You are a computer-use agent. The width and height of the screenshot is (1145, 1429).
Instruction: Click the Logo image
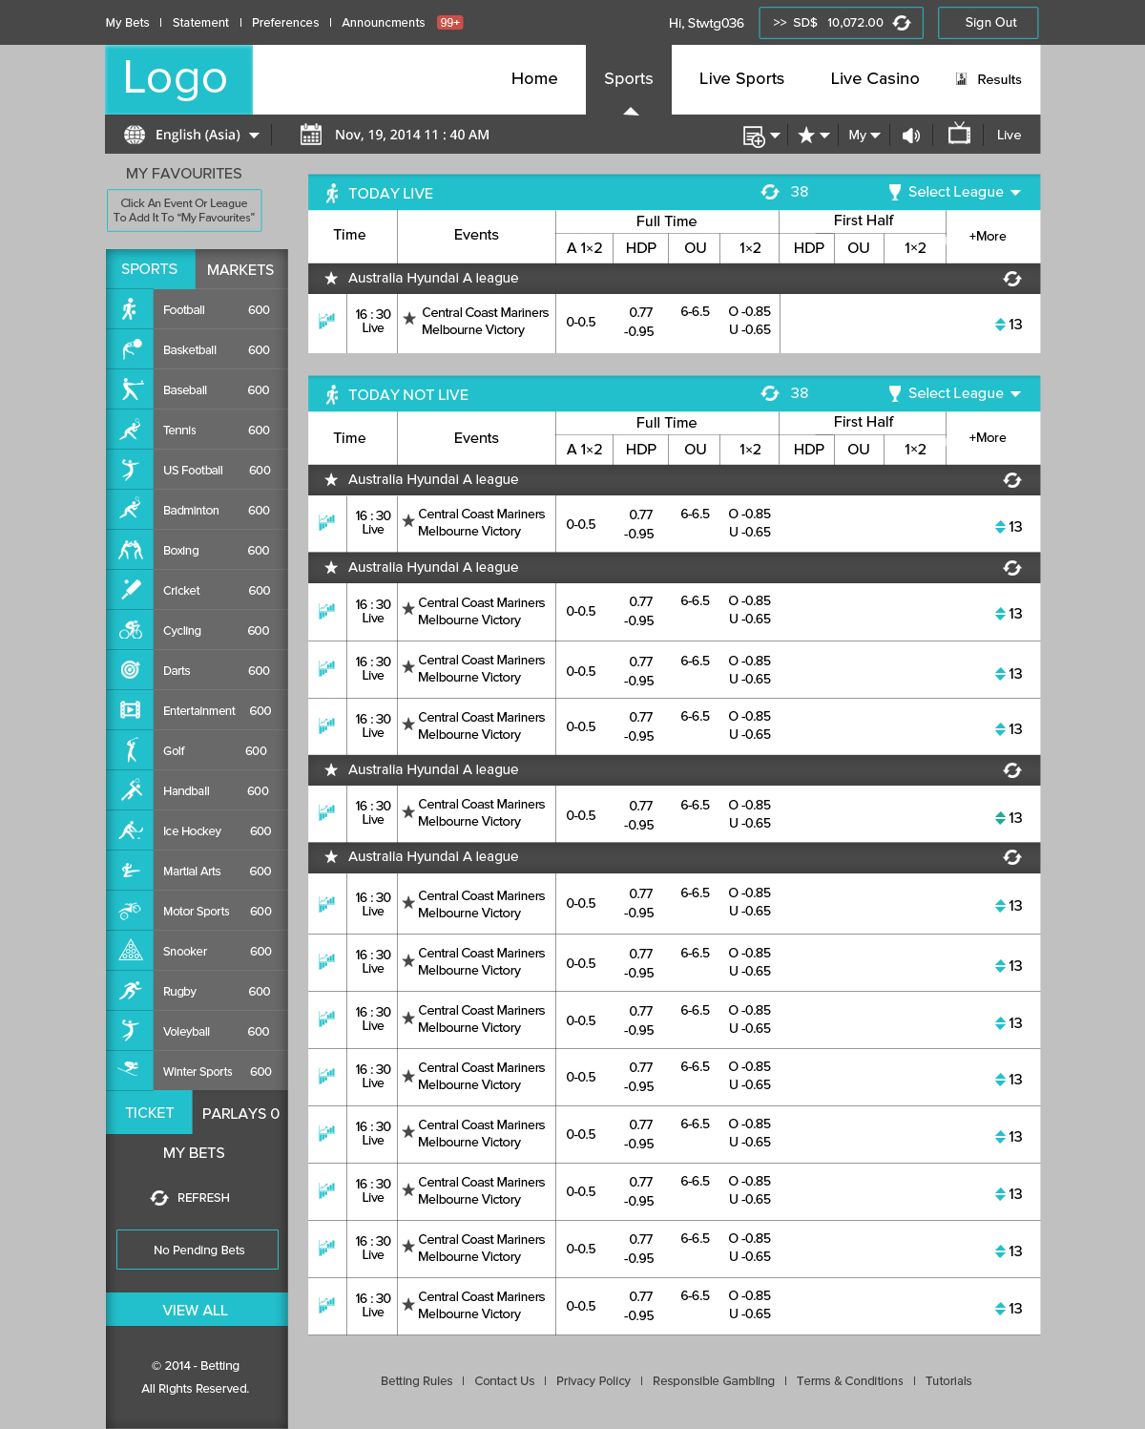[178, 79]
